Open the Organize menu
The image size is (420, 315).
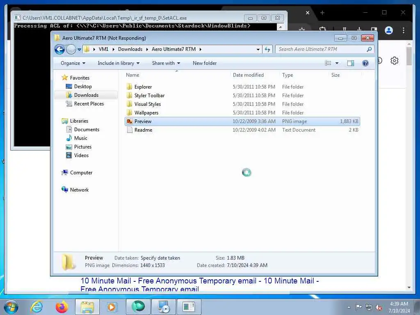pyautogui.click(x=73, y=63)
